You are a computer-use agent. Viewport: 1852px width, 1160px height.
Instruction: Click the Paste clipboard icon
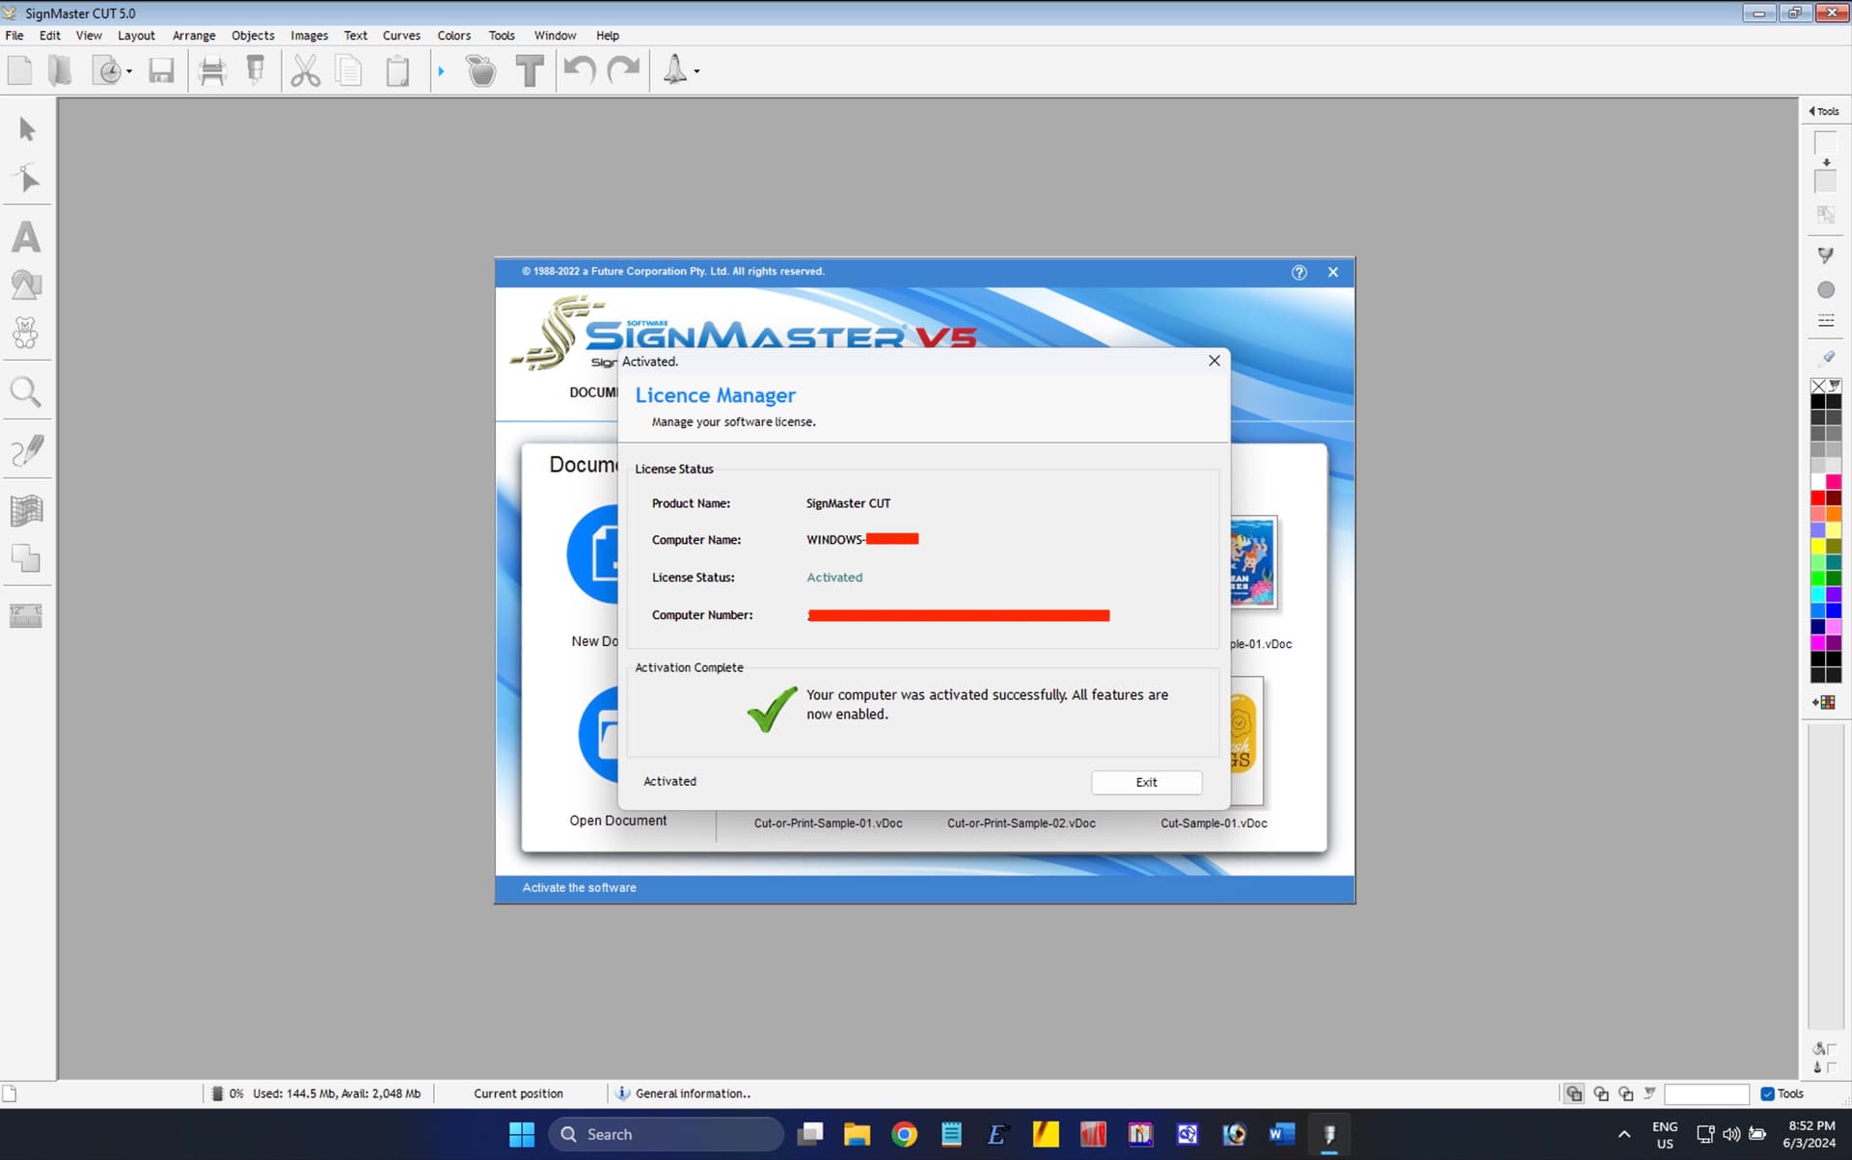(397, 71)
